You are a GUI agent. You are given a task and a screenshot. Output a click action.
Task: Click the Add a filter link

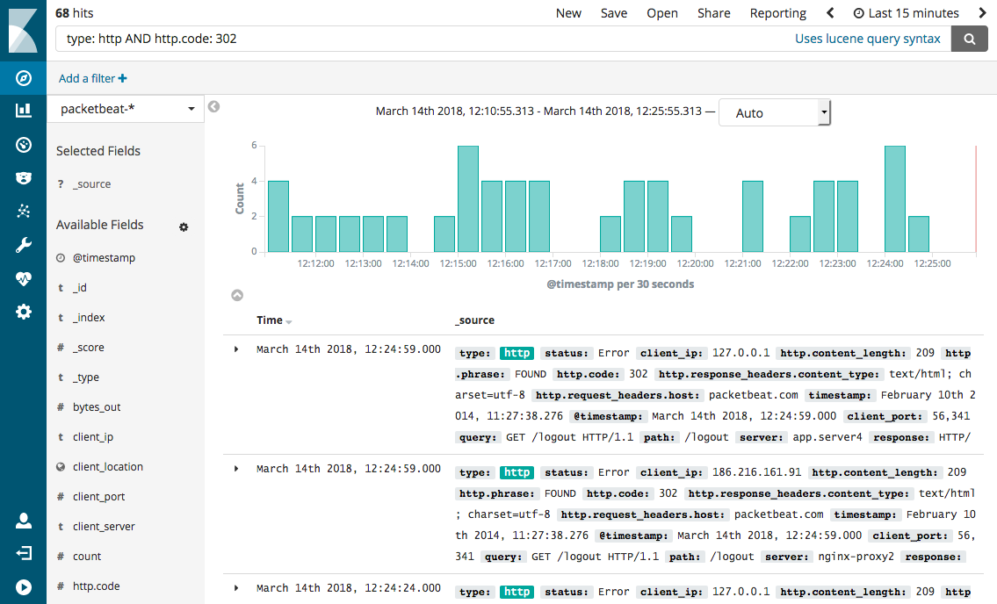[x=91, y=77]
